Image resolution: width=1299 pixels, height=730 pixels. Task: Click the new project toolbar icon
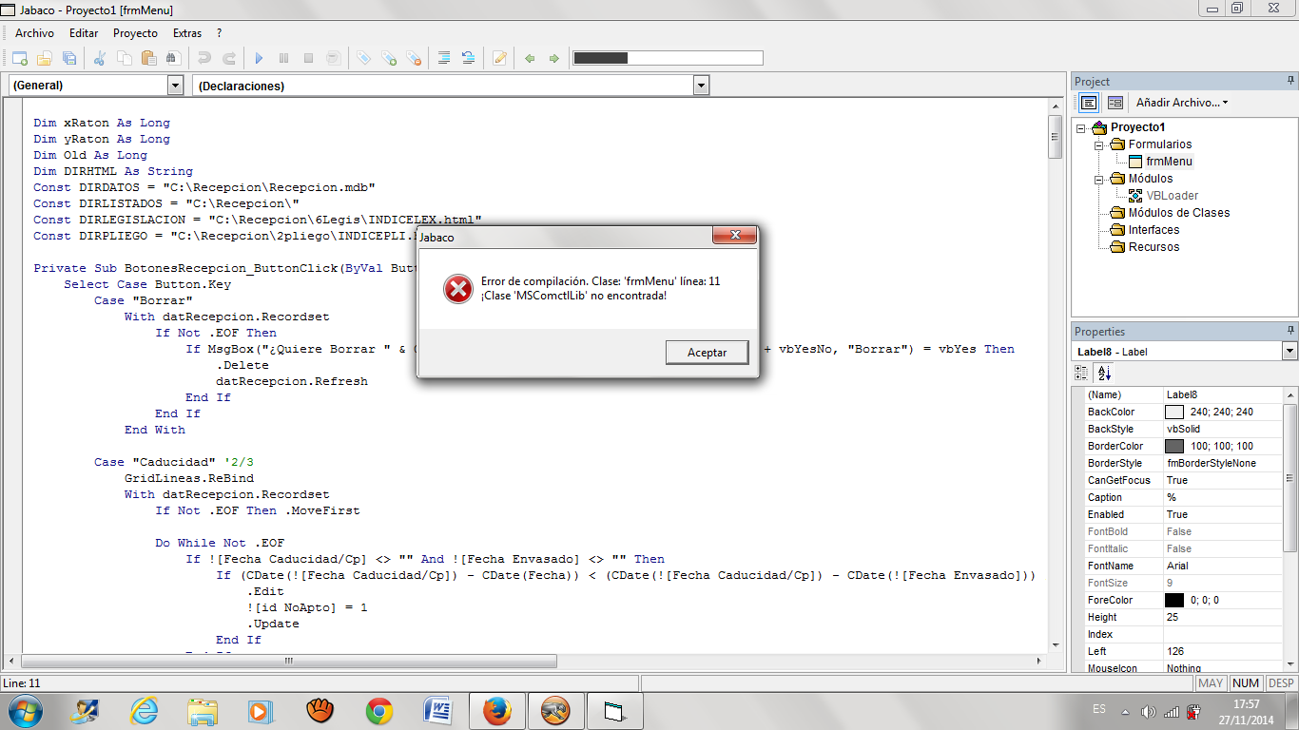click(19, 58)
